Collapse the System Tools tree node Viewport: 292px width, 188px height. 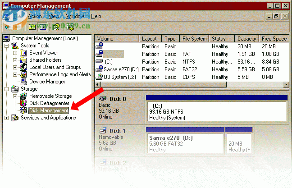pos(7,46)
